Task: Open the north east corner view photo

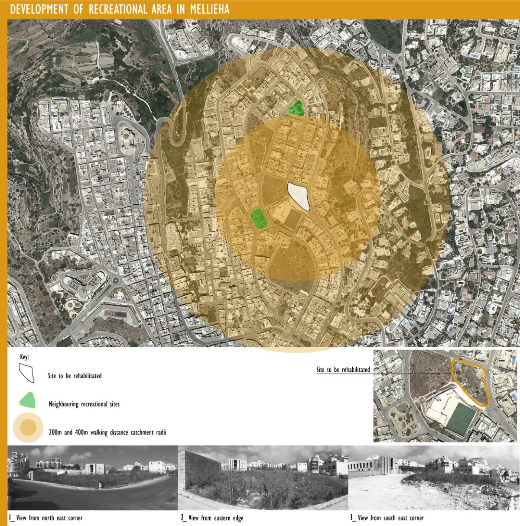Action: (93, 478)
